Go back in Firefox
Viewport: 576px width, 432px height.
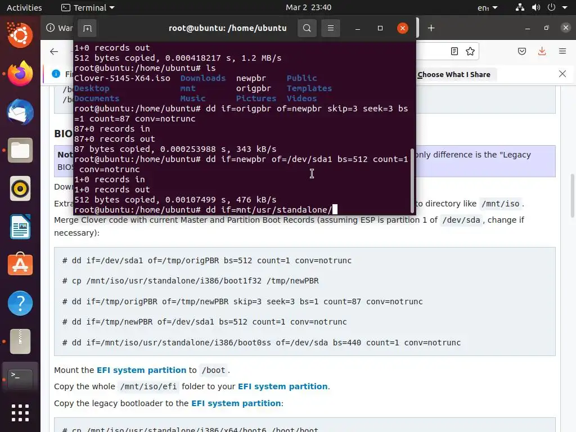[54, 51]
